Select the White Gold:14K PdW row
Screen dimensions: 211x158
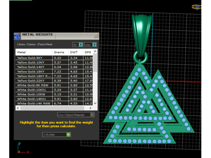click(54, 103)
